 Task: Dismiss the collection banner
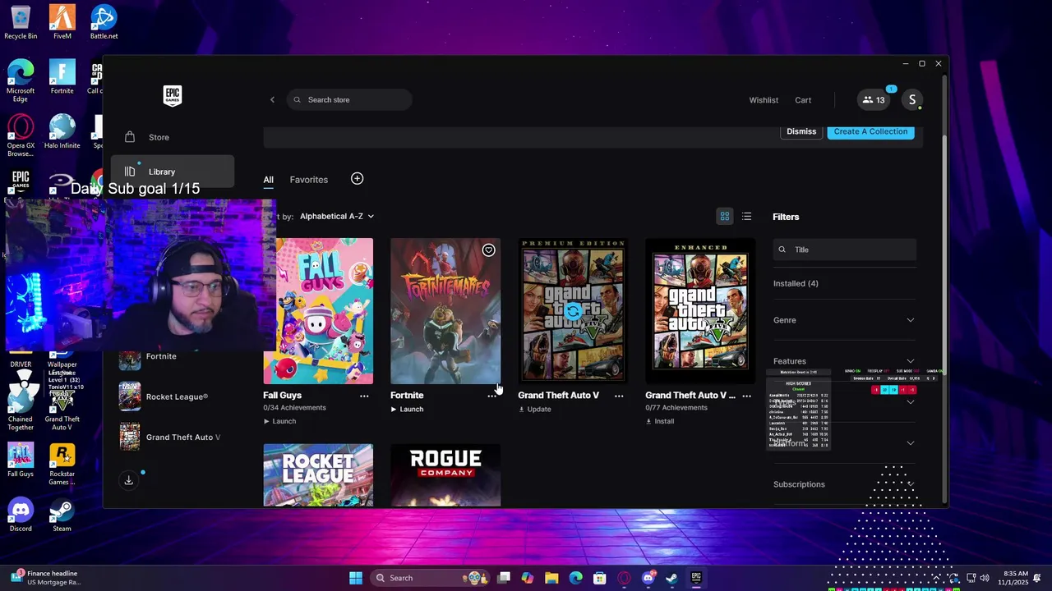tap(801, 131)
